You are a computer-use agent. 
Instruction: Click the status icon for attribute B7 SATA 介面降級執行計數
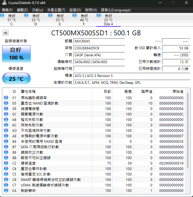[6, 147]
